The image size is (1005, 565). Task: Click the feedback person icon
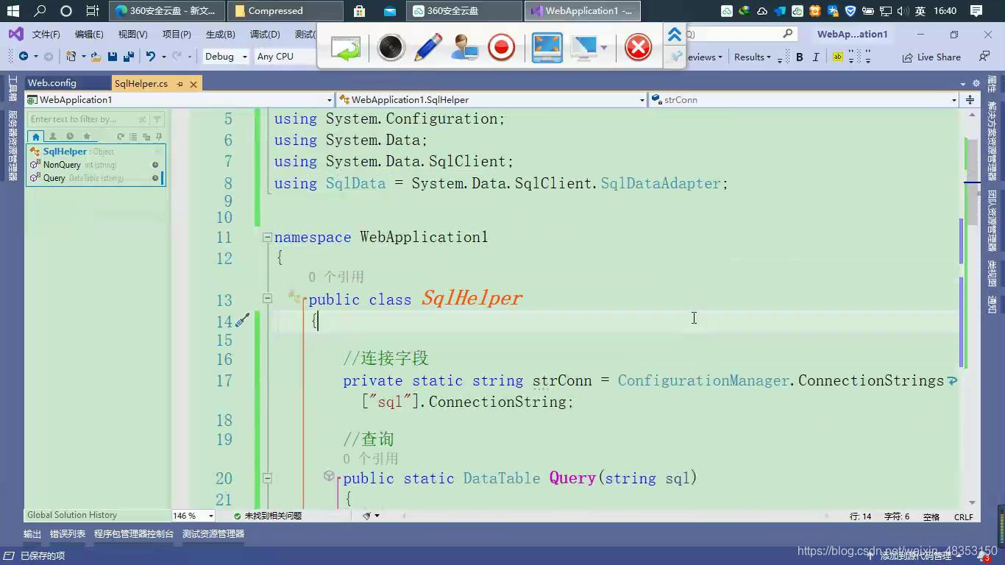click(984, 57)
